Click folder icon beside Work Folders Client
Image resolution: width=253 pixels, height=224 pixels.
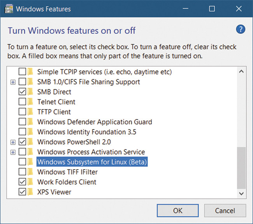coord(31,182)
